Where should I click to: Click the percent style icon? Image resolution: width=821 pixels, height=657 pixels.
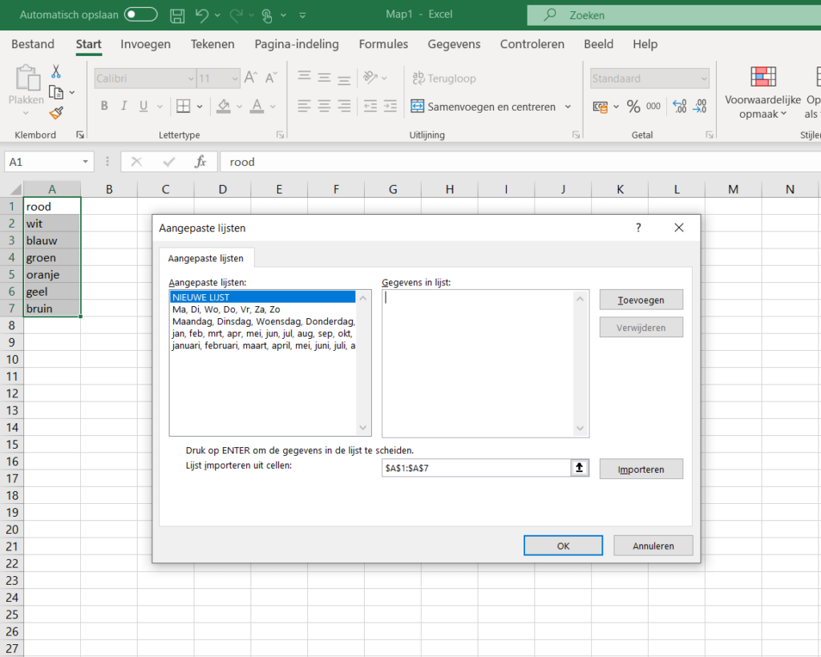[633, 107]
